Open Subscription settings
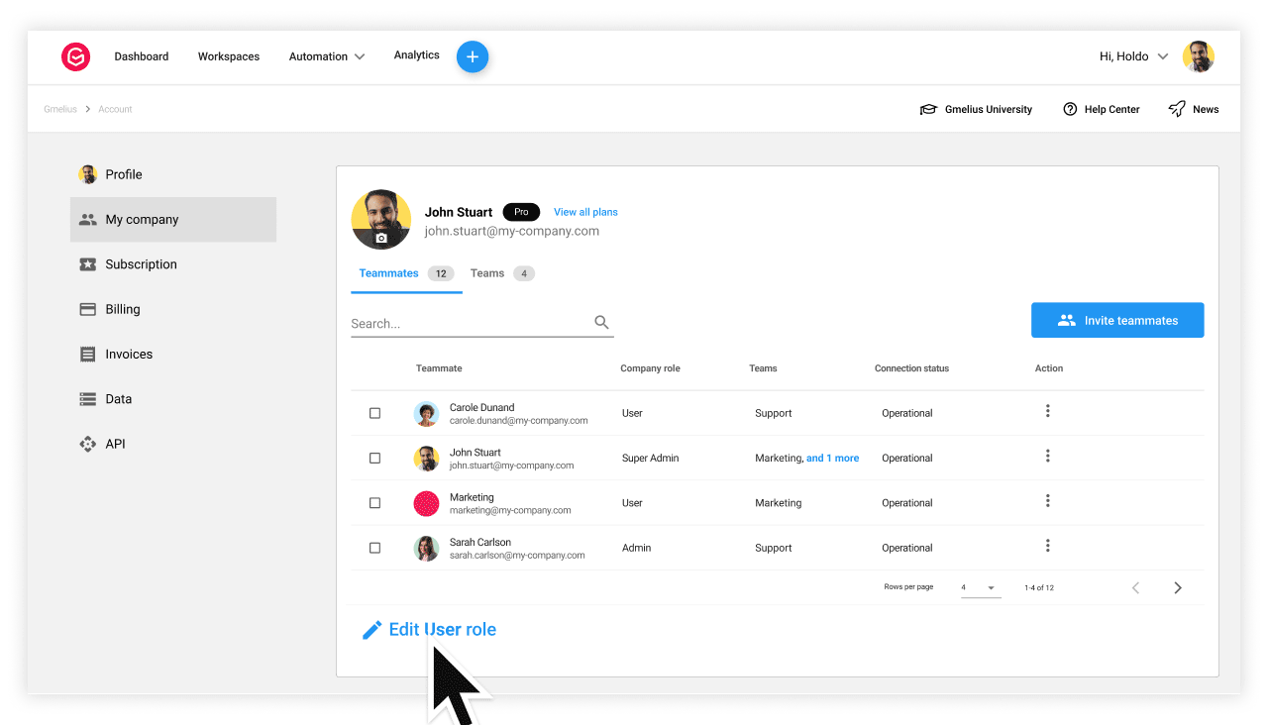The image size is (1268, 725). click(139, 263)
